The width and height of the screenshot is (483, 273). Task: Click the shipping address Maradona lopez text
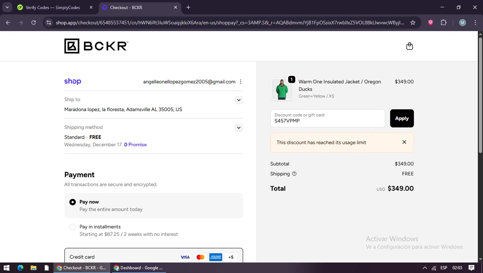coord(123,110)
